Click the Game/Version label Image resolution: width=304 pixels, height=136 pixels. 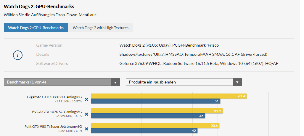tap(49, 45)
